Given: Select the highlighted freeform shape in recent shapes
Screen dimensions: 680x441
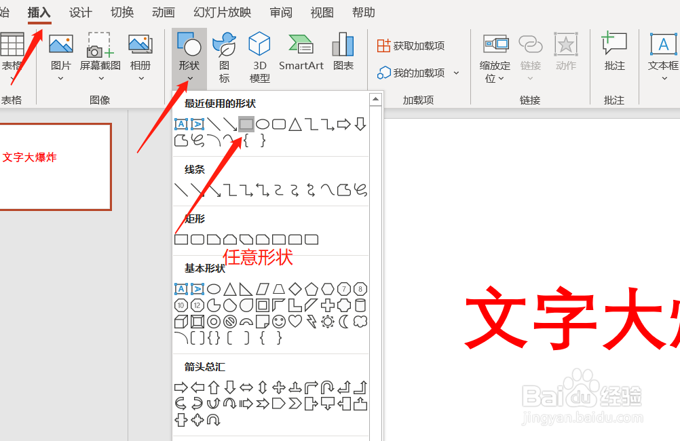Looking at the screenshot, I should pos(246,124).
